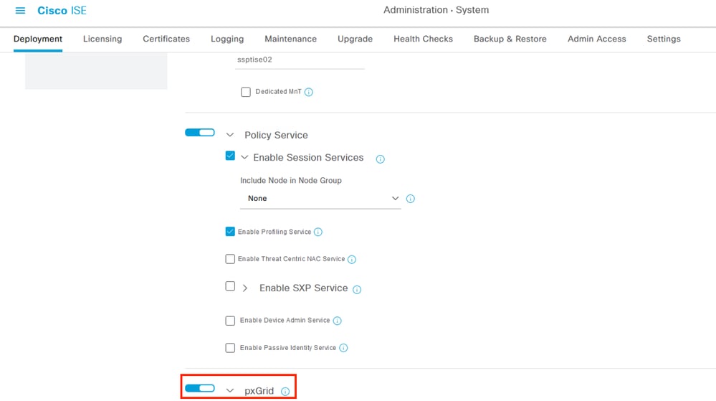This screenshot has height=401, width=716.
Task: View the Health Checks tab
Action: point(423,39)
